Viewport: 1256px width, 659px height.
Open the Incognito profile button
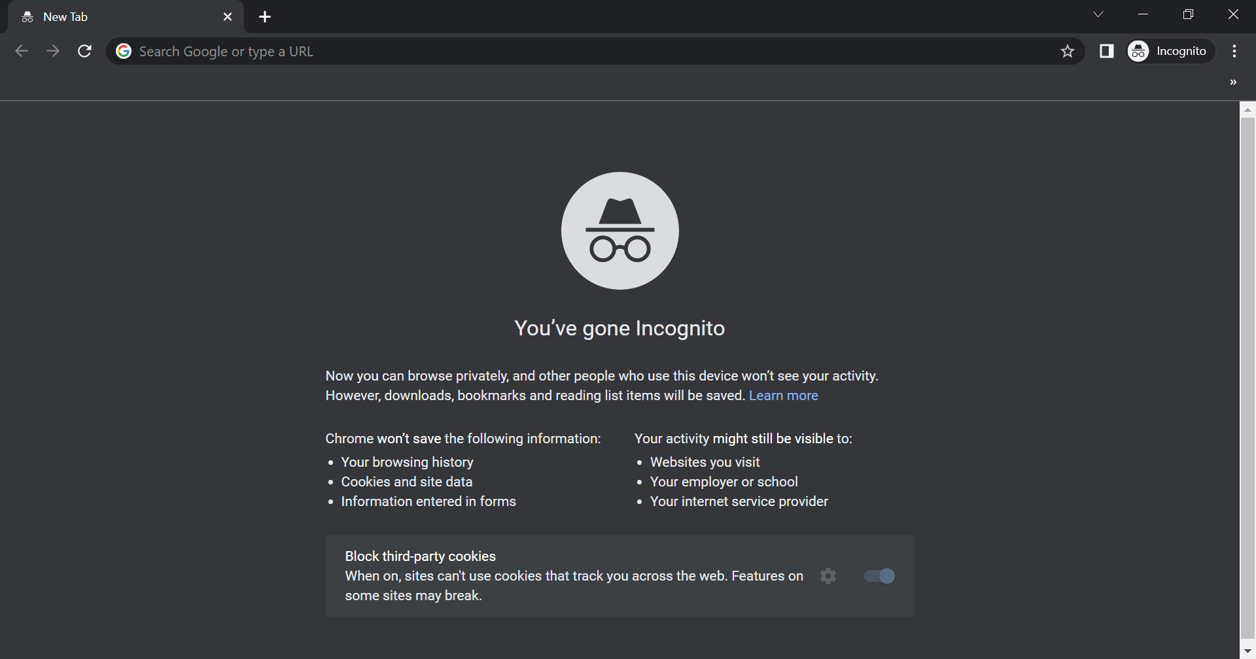pos(1170,51)
